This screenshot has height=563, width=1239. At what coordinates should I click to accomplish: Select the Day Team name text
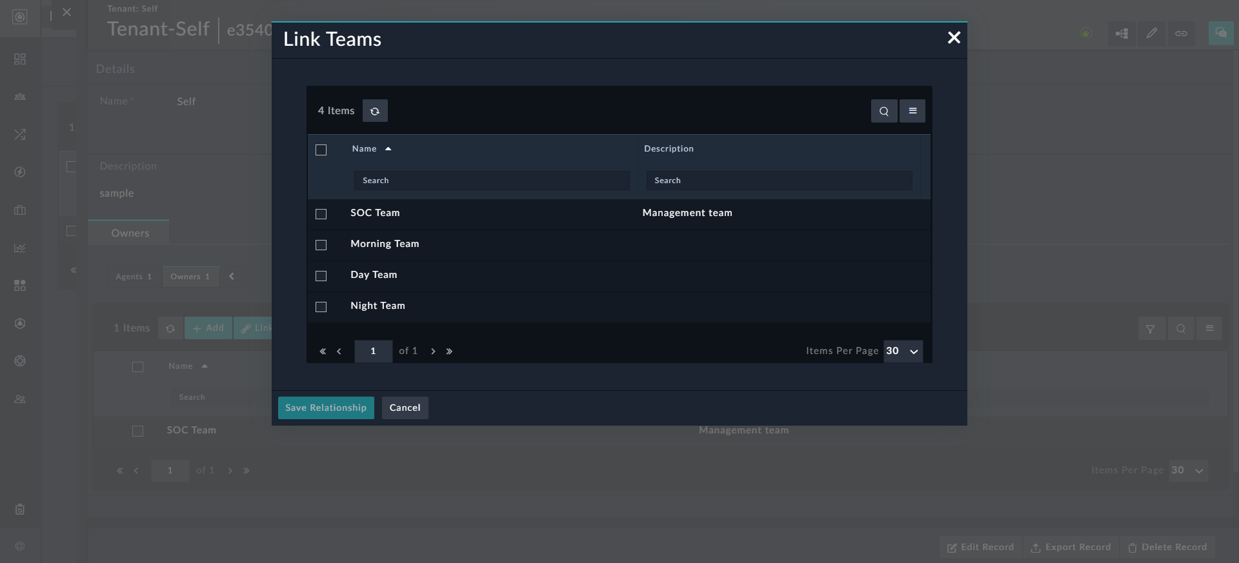coord(374,275)
